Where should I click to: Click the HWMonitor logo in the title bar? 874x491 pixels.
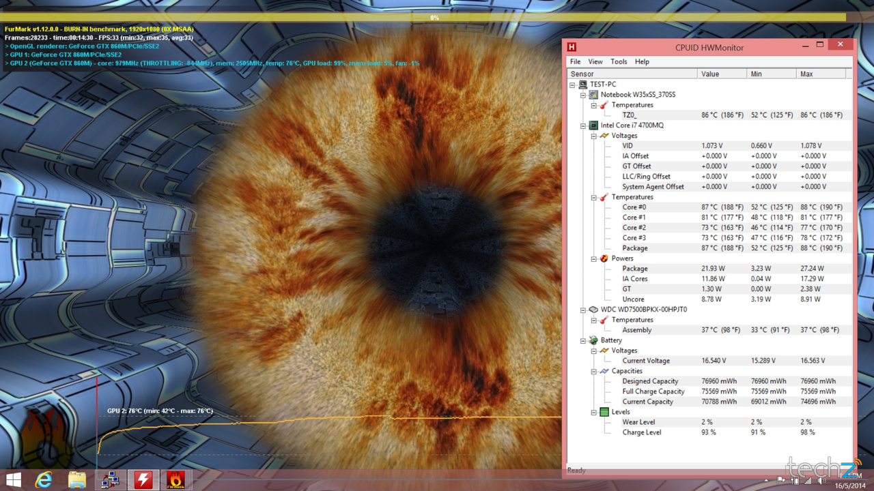pyautogui.click(x=572, y=47)
